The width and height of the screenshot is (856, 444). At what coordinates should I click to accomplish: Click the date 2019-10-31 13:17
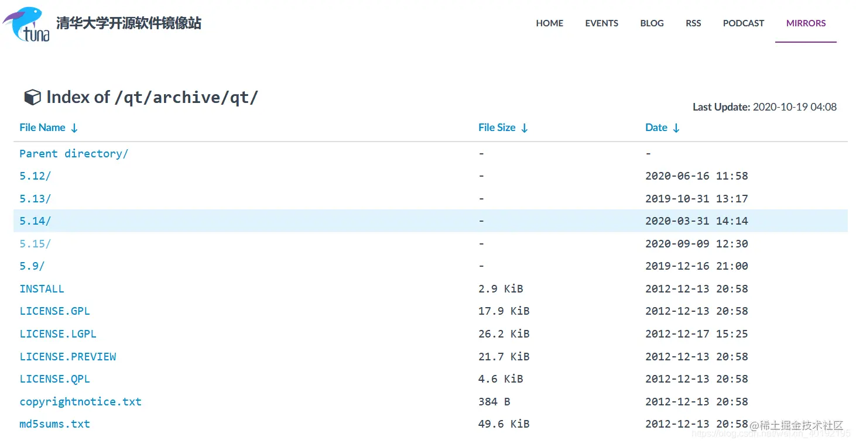(x=697, y=199)
